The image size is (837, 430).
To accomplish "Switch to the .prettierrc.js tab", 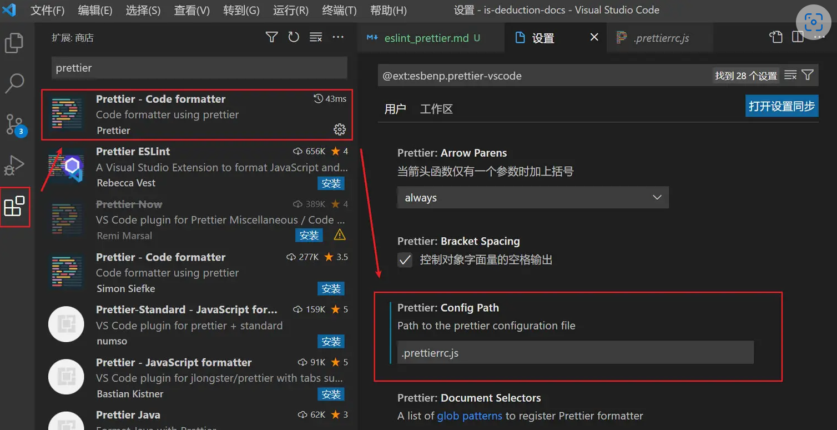I will pos(661,38).
